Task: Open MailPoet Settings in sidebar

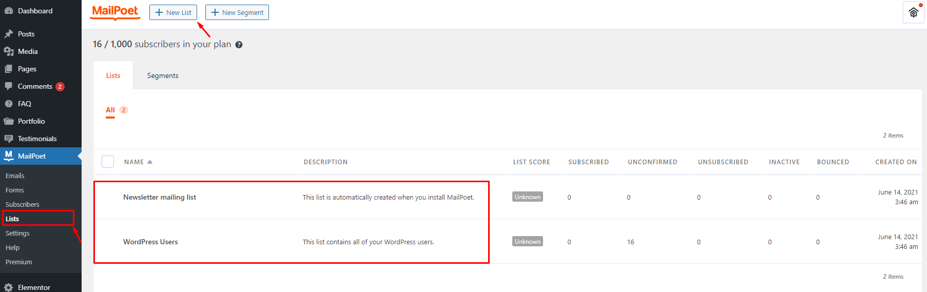Action: [17, 233]
